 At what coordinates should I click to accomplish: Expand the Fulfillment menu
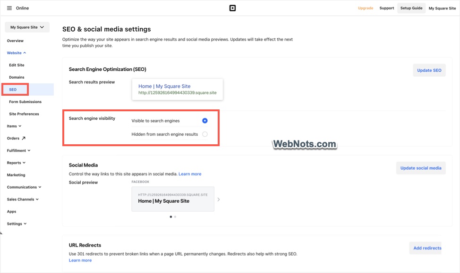[18, 150]
